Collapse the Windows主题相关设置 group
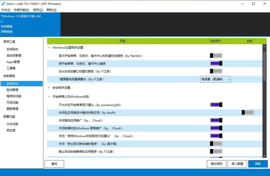 click(49, 47)
